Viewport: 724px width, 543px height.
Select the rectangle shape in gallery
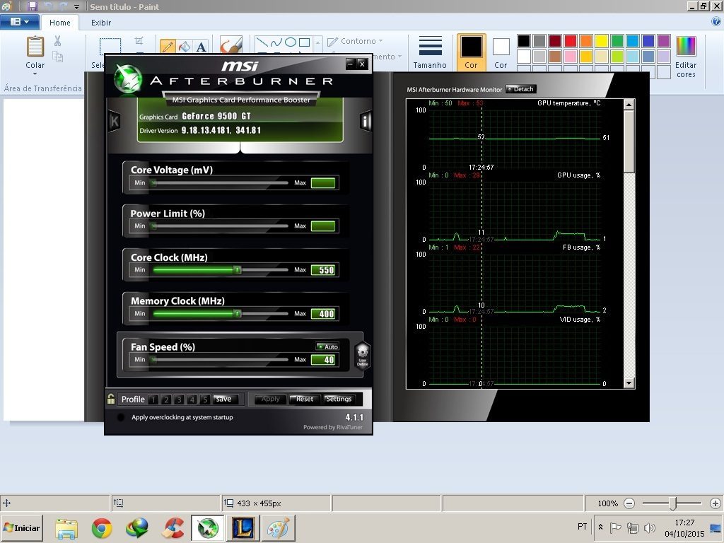point(304,42)
